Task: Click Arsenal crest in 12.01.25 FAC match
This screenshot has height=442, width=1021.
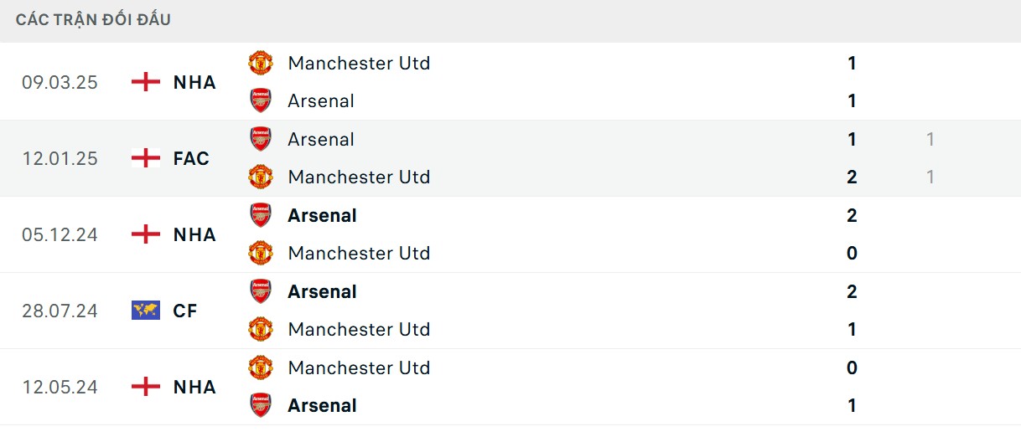Action: [x=261, y=139]
